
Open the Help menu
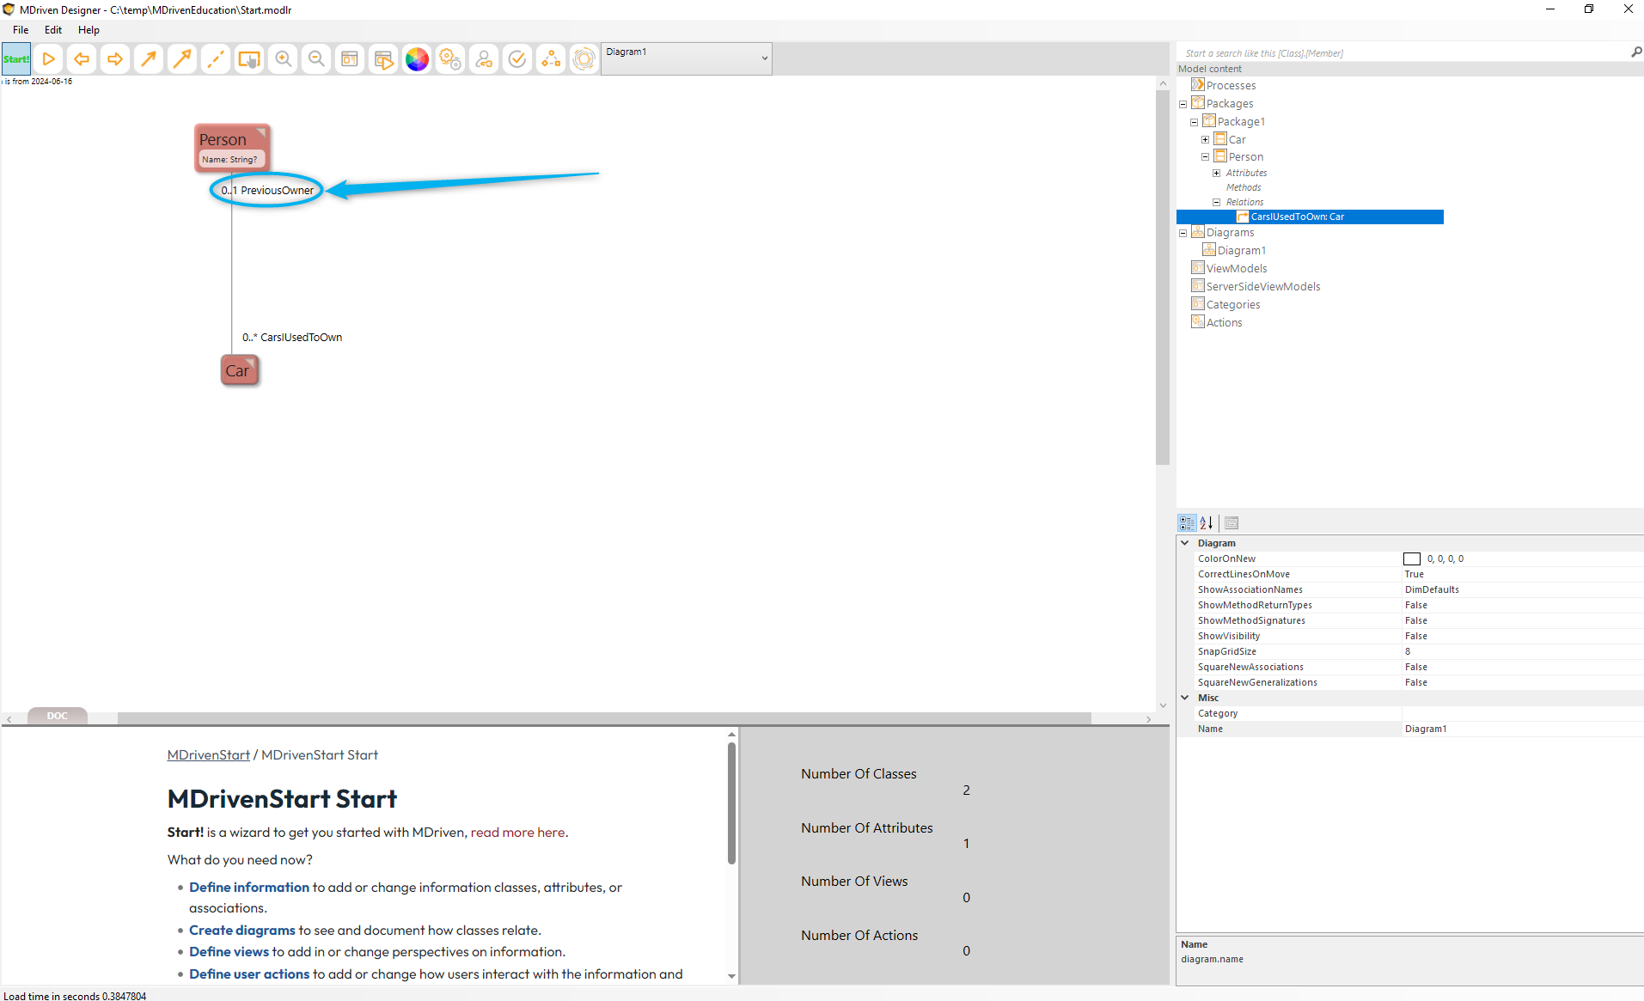coord(89,30)
